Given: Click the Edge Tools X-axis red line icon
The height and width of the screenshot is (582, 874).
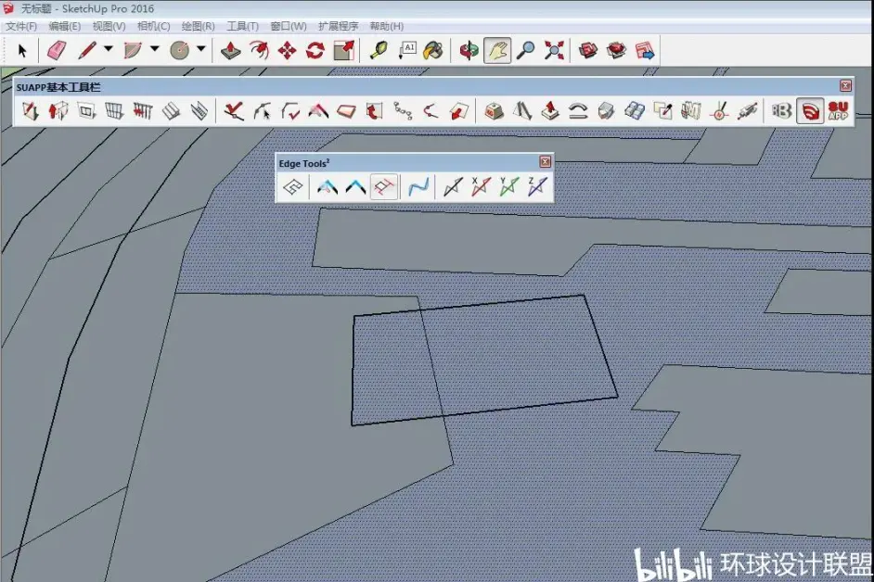Looking at the screenshot, I should click(x=481, y=186).
